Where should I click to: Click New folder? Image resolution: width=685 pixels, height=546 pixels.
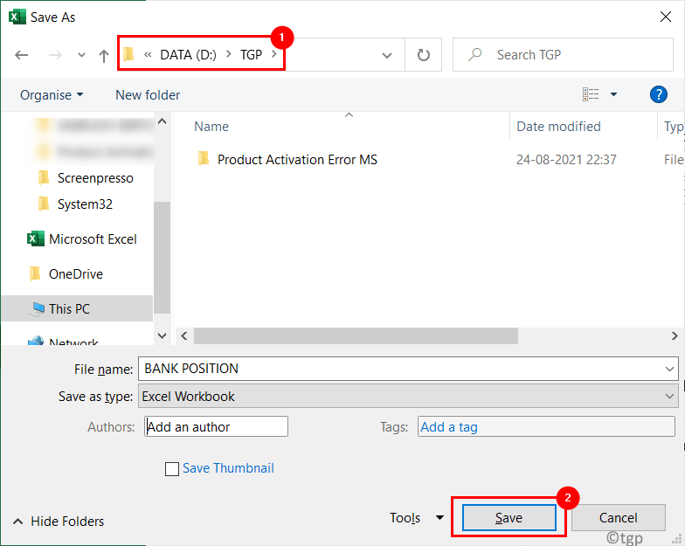148,94
